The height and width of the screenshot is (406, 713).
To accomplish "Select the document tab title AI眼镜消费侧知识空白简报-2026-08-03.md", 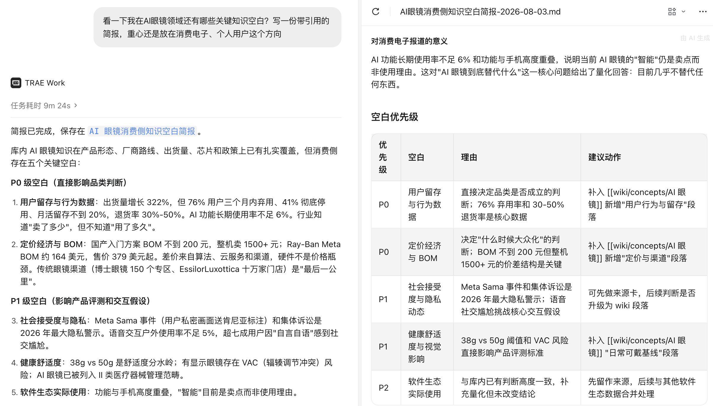I will tap(480, 12).
